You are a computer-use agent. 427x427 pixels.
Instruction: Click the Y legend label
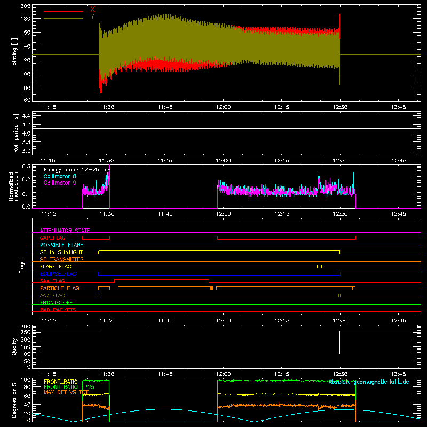click(92, 17)
